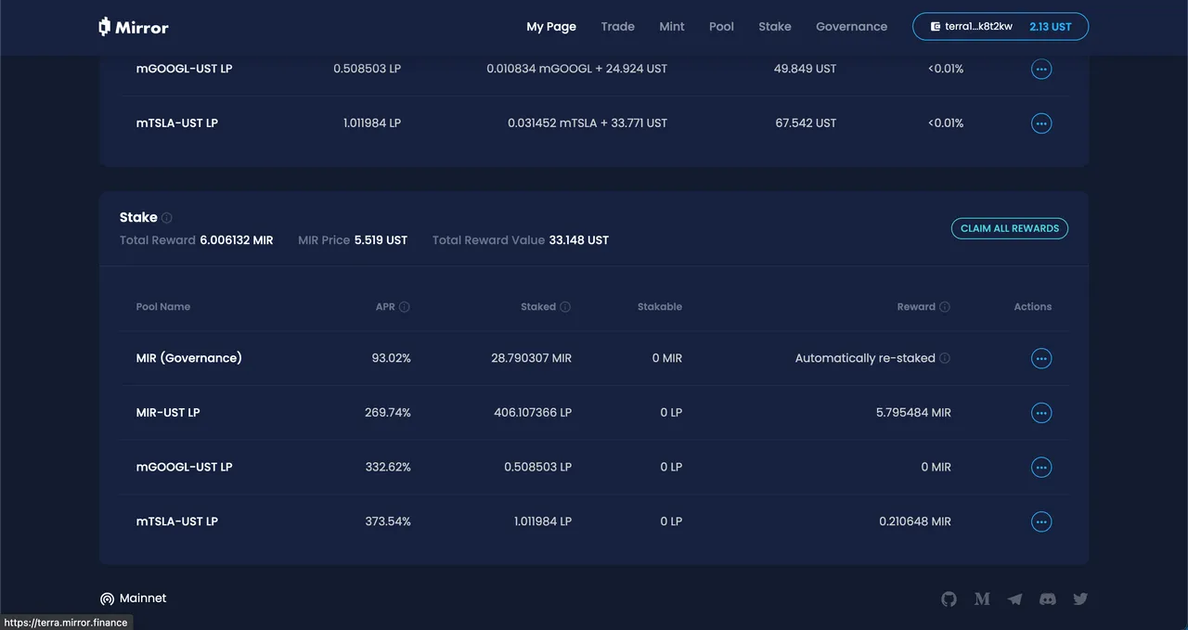Viewport: 1188px width, 630px height.
Task: Click 28.790307 MIR staked amount
Action: pos(531,358)
